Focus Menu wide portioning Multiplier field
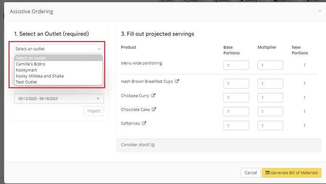This screenshot has height=184, width=326. [x=270, y=65]
